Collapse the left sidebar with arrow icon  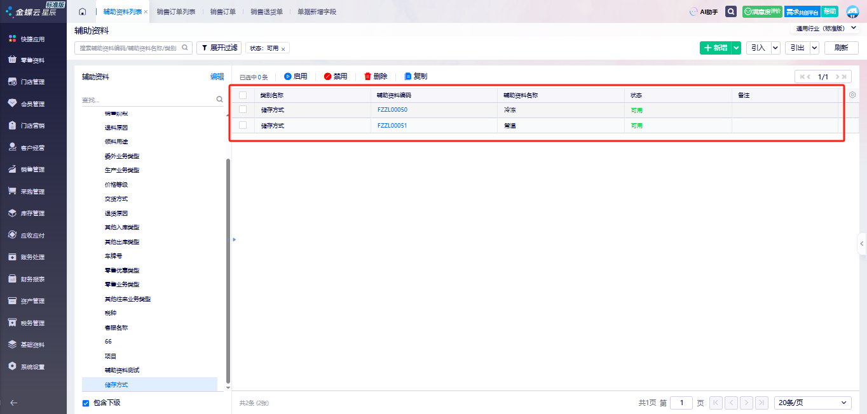(13, 402)
